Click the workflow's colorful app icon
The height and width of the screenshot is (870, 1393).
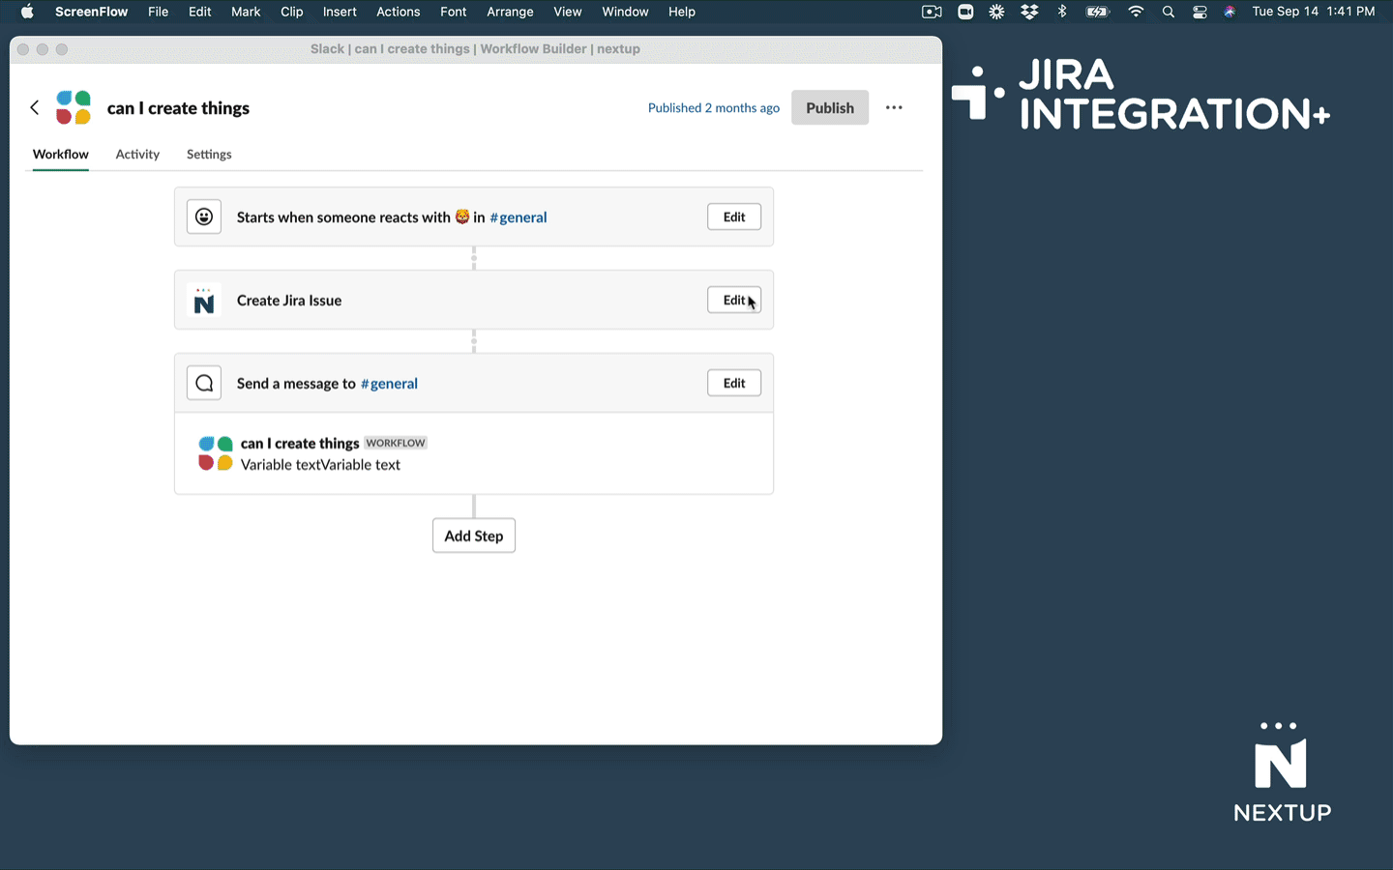(x=74, y=107)
